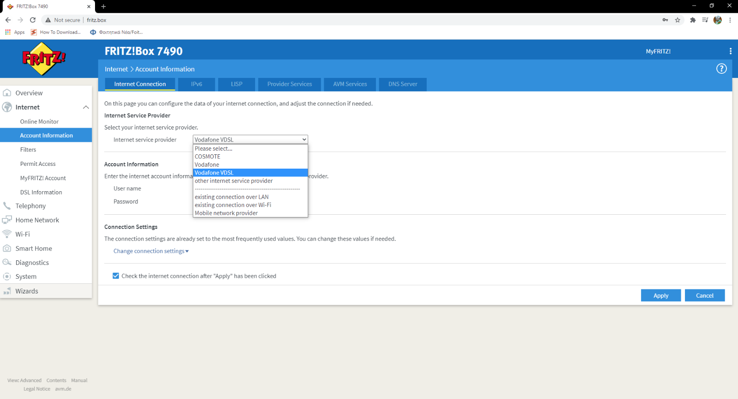Screen dimensions: 738x399
Task: Switch to the LISP tab
Action: [x=237, y=84]
